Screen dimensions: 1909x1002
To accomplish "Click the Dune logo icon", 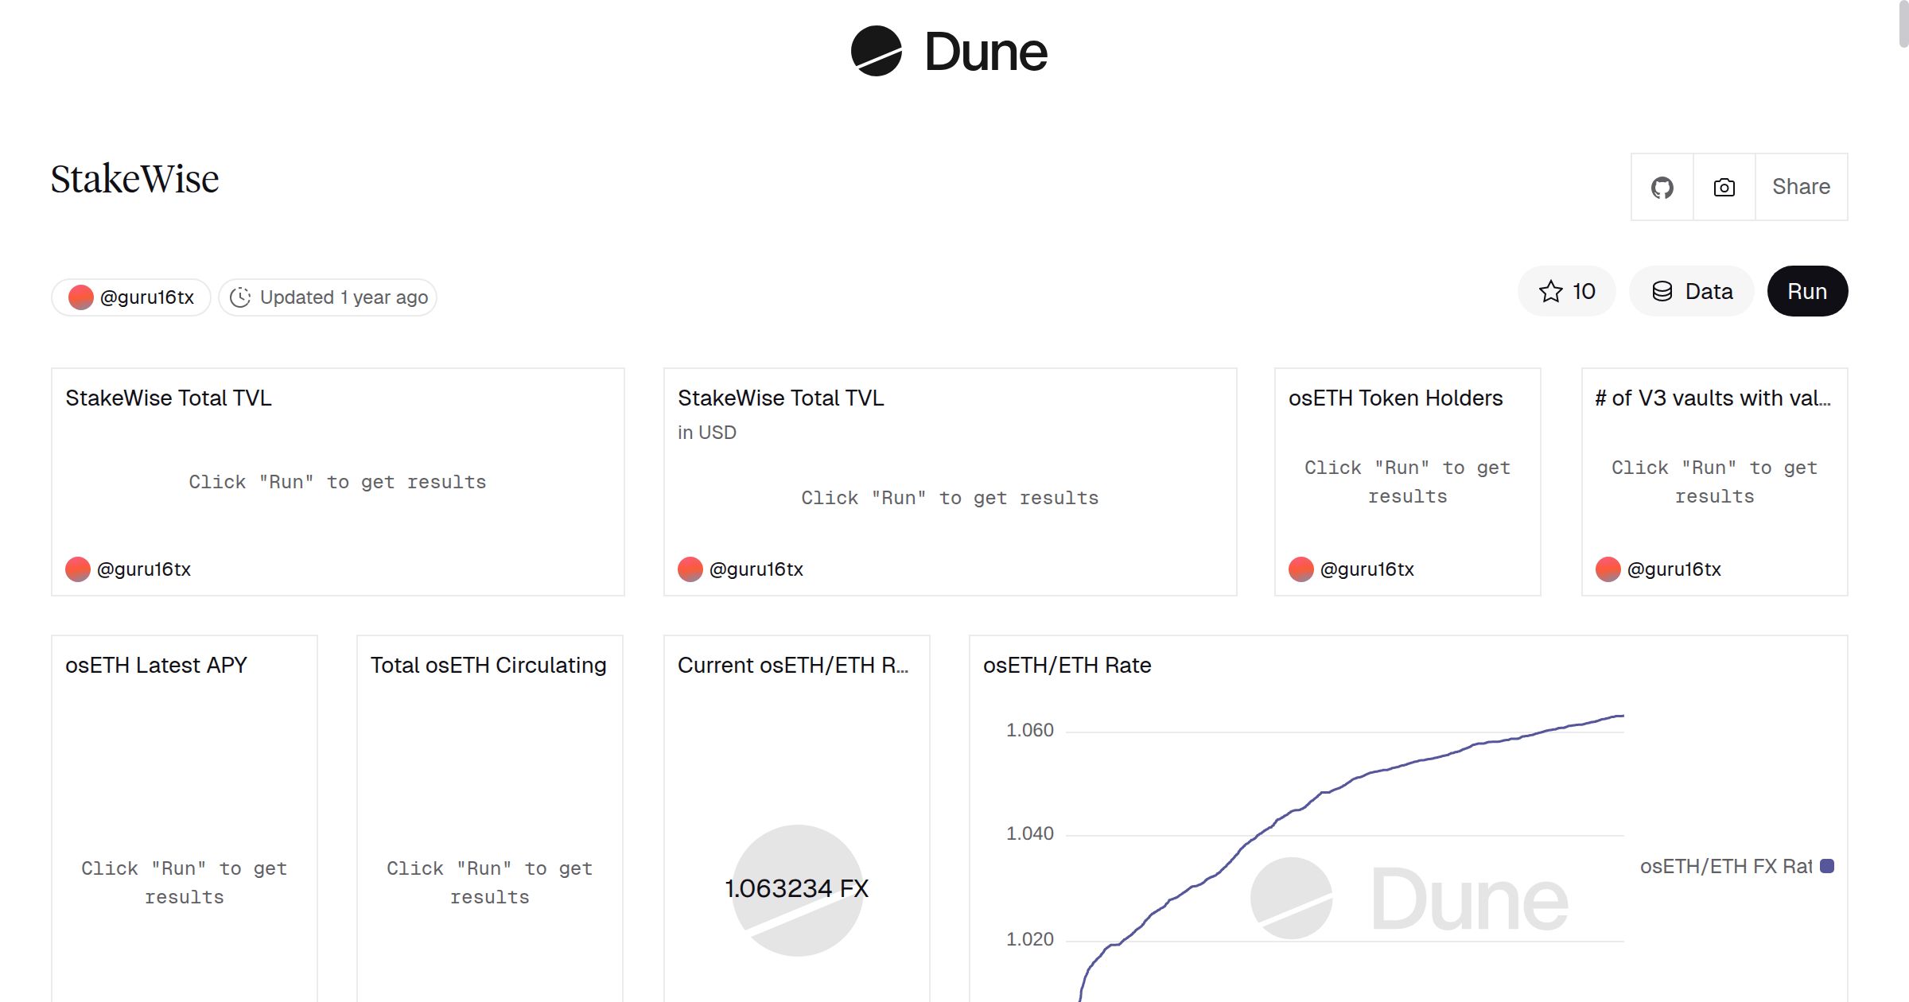I will (x=876, y=51).
